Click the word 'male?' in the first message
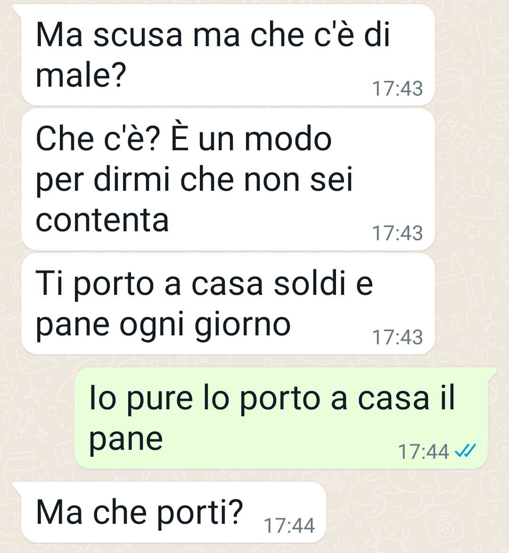The image size is (509, 553). pos(81,75)
